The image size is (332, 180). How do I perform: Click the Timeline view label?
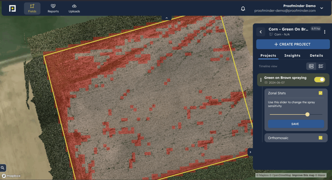click(x=268, y=66)
